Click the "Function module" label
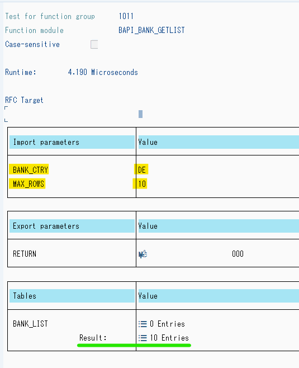 (34, 30)
